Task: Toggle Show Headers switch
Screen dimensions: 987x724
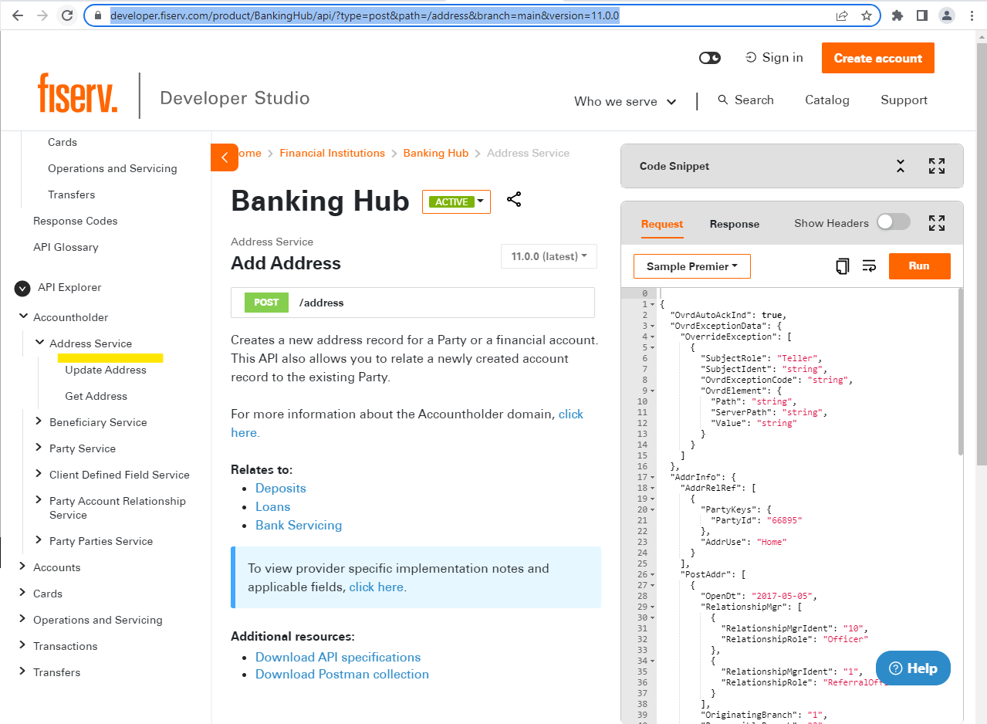Action: 894,222
